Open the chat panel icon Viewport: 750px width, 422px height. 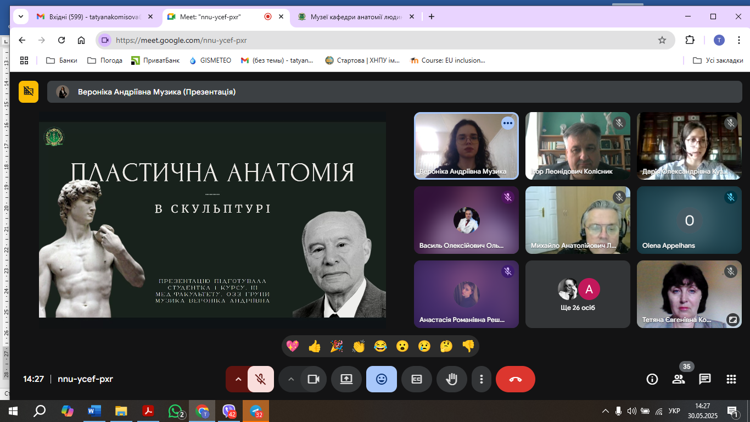705,379
